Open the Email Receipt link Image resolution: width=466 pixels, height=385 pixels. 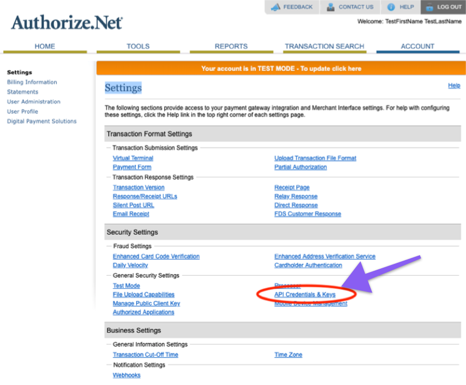(131, 214)
